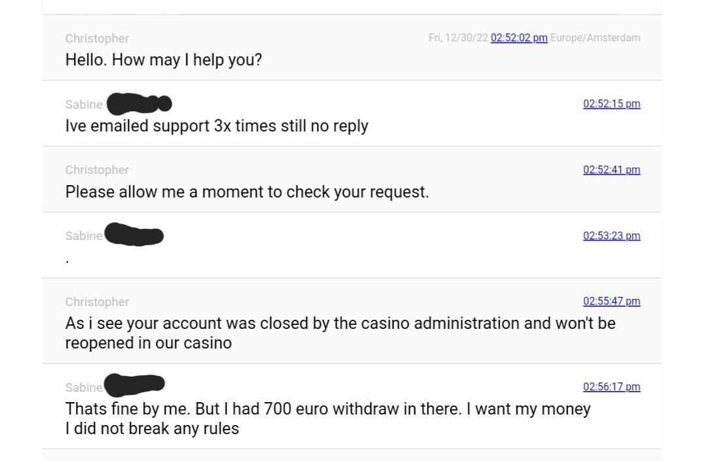Click Christopher's name above the "account was closed" message
705x461 pixels.
click(97, 302)
